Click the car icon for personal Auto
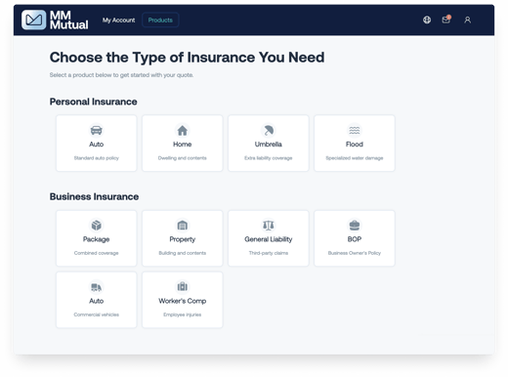Screen dimensions: 508x377 click(97, 130)
